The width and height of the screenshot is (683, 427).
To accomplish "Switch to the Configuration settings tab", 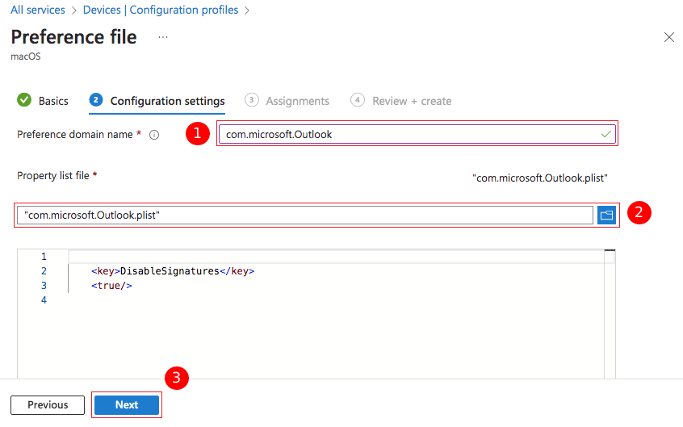I will point(167,101).
